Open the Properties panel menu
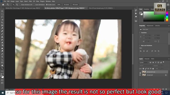 (169, 26)
